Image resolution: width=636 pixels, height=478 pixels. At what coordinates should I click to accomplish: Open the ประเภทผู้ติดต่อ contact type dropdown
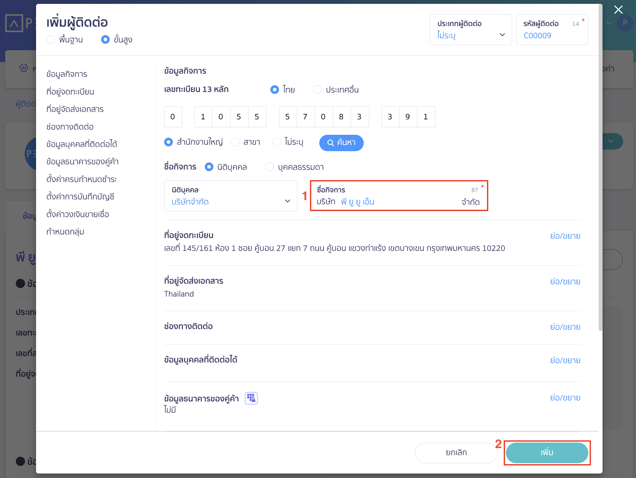pyautogui.click(x=470, y=30)
